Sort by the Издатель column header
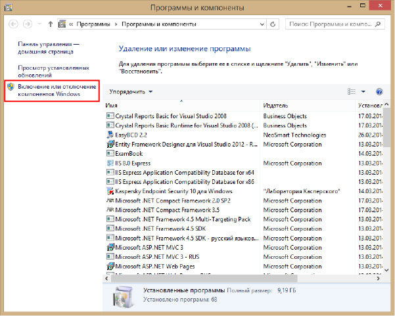395x316 pixels. (x=308, y=106)
